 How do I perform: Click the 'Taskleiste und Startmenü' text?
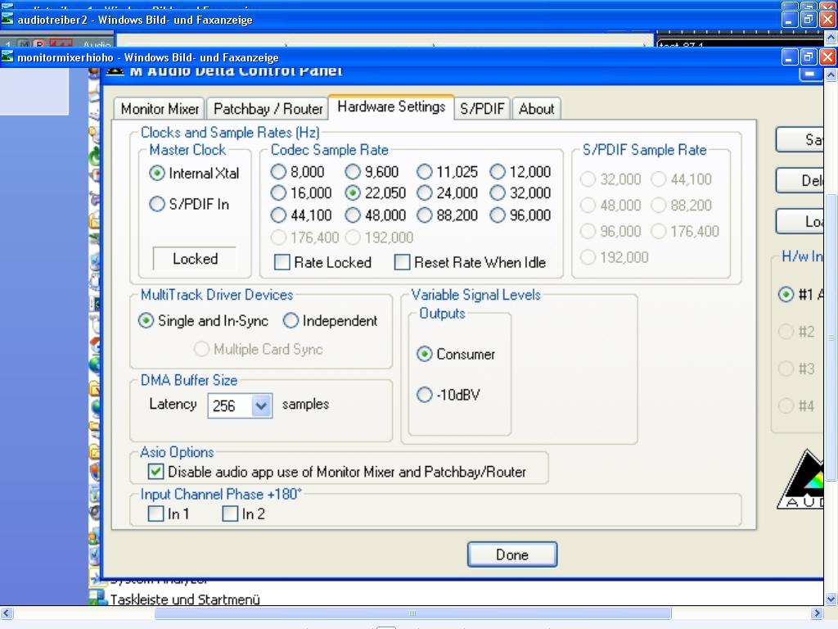tap(185, 600)
